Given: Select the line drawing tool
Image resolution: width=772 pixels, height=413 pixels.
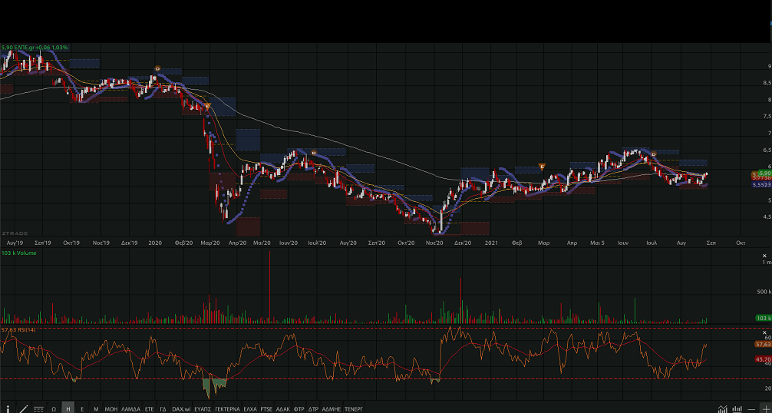Looking at the screenshot, I should pyautogui.click(x=23, y=409).
